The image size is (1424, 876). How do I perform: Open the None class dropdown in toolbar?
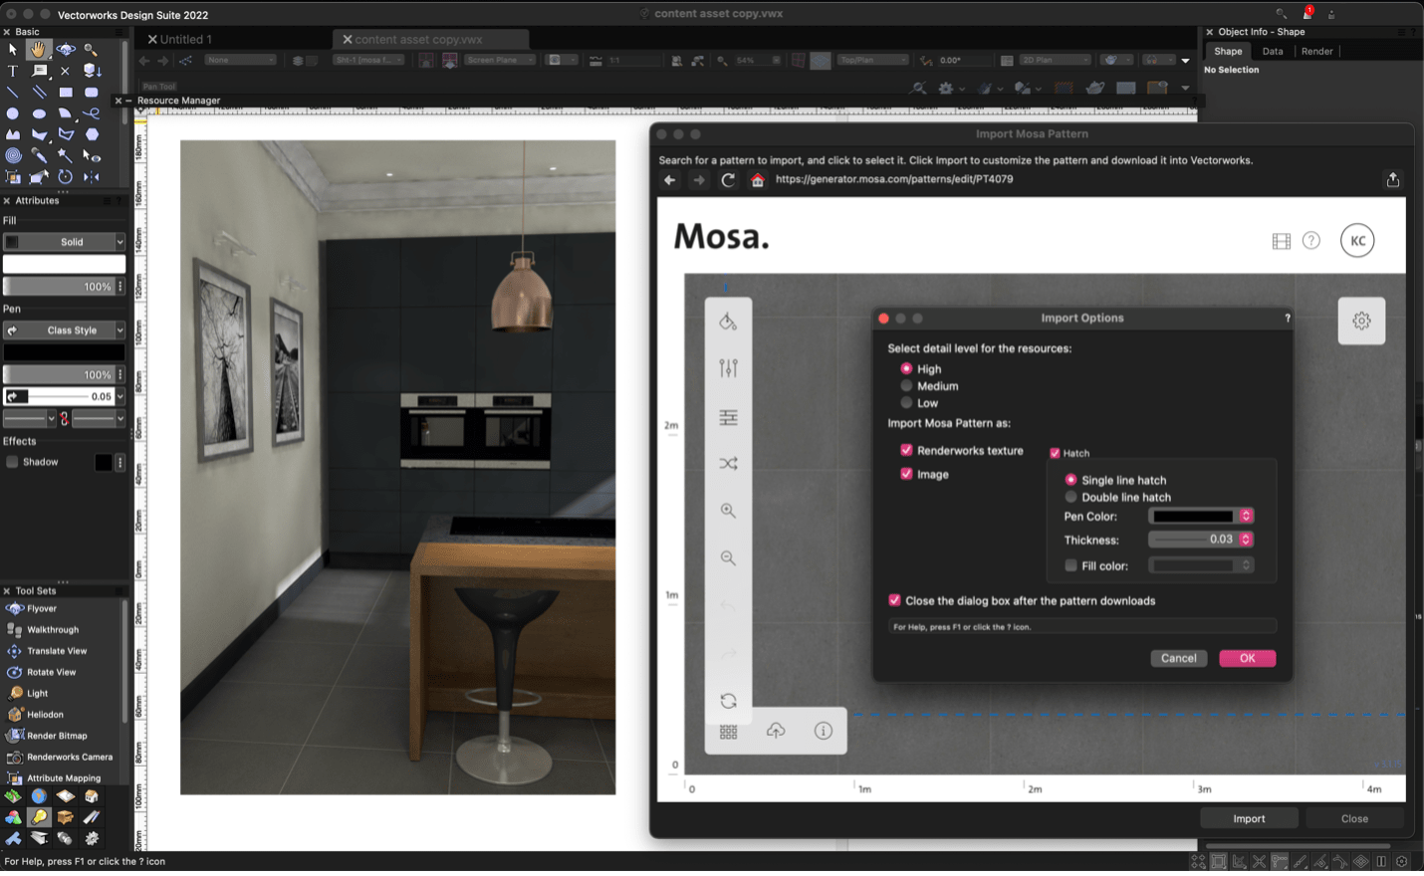point(240,61)
